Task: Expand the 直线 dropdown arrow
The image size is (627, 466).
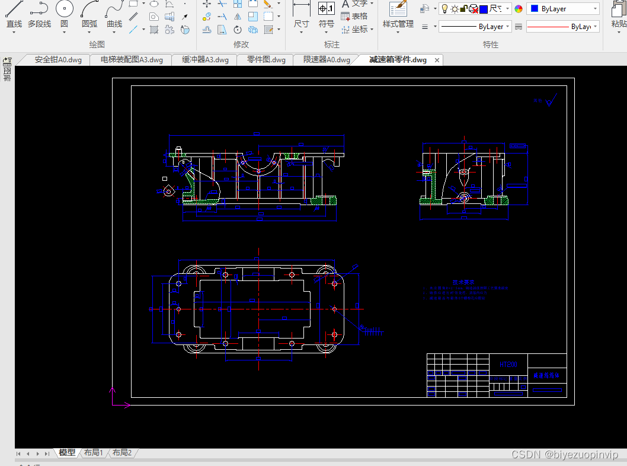Action: tap(14, 32)
